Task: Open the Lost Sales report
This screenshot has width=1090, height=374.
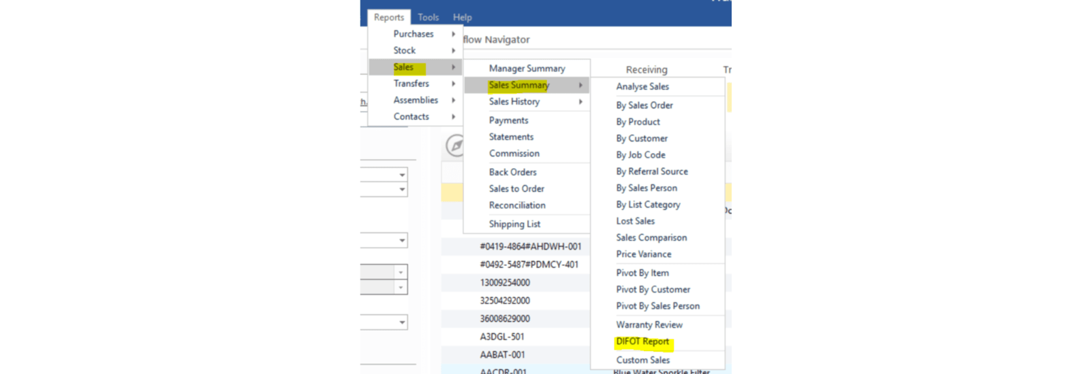Action: 657,221
